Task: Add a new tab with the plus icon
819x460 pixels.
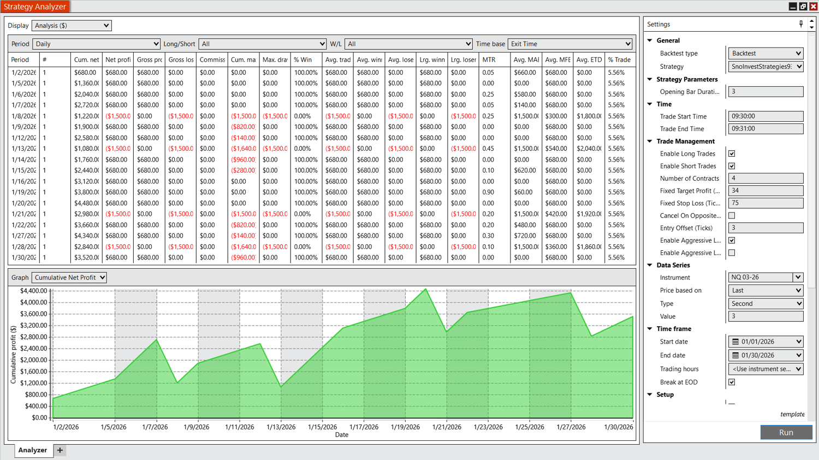Action: coord(60,450)
